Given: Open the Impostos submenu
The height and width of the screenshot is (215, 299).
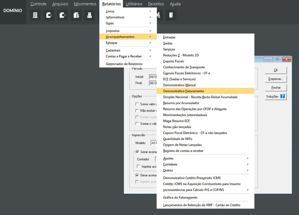Looking at the screenshot, I should tap(128, 31).
